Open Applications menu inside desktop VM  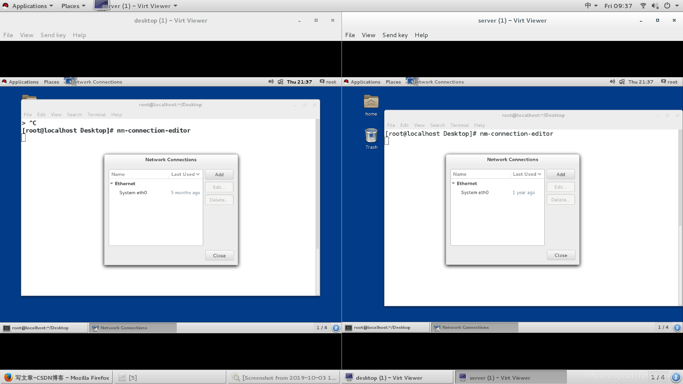click(23, 82)
